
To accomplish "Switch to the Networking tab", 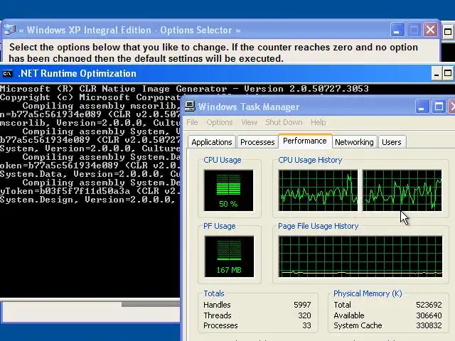I will click(x=354, y=142).
